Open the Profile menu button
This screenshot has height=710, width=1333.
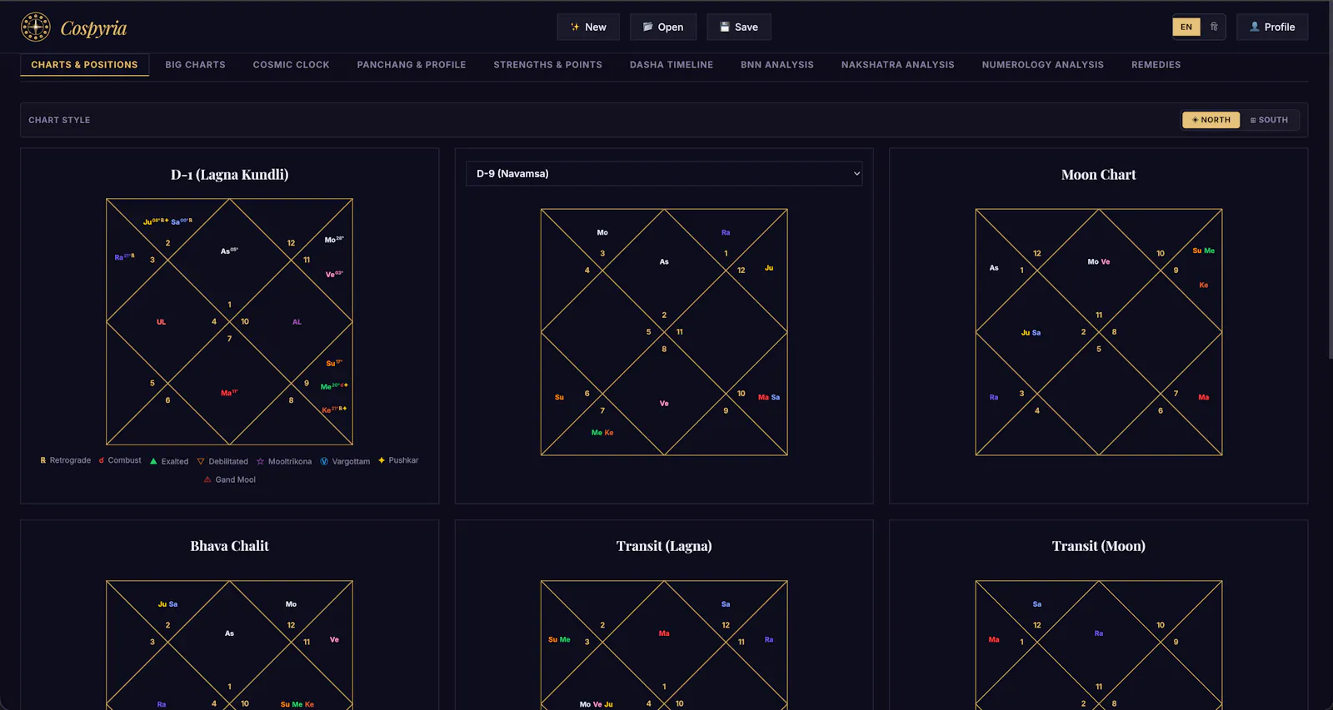pyautogui.click(x=1271, y=27)
